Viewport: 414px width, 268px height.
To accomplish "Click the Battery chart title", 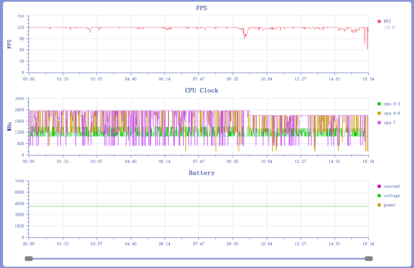I will point(201,173).
